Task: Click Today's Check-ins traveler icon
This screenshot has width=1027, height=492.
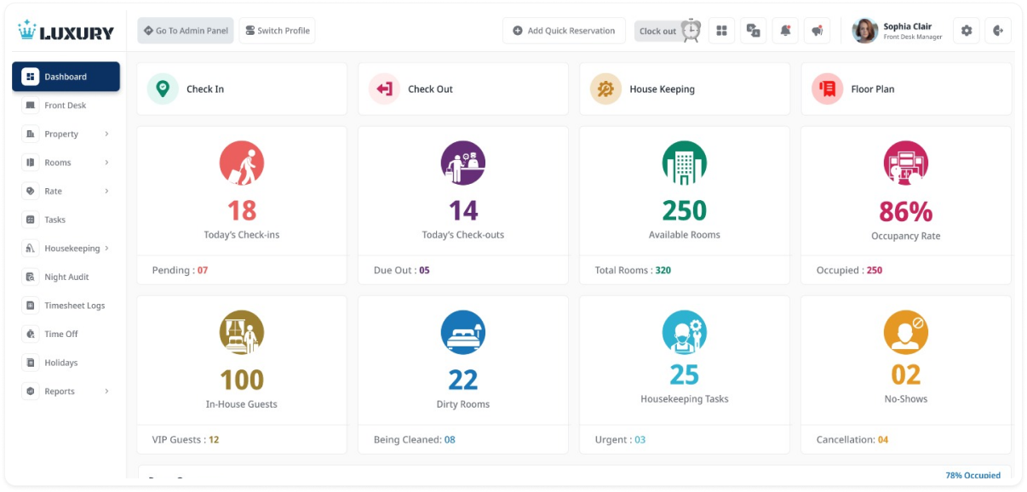Action: point(242,163)
